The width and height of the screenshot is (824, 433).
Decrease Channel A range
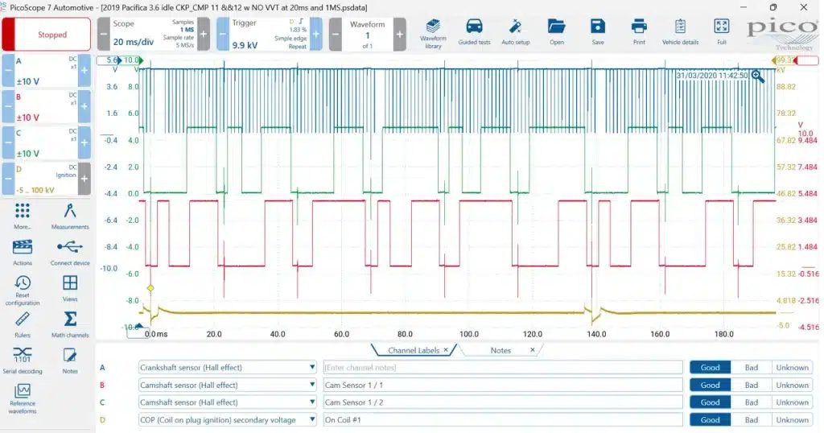tap(8, 70)
